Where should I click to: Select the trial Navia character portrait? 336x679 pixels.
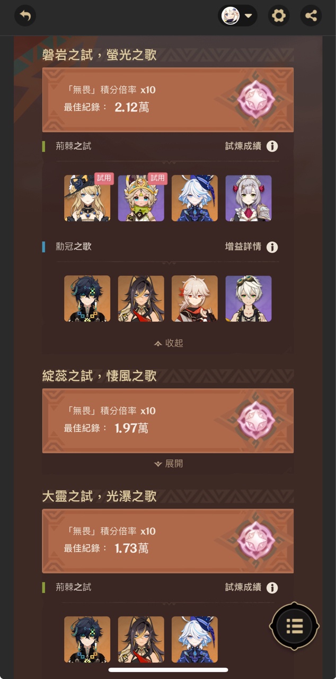pos(87,198)
